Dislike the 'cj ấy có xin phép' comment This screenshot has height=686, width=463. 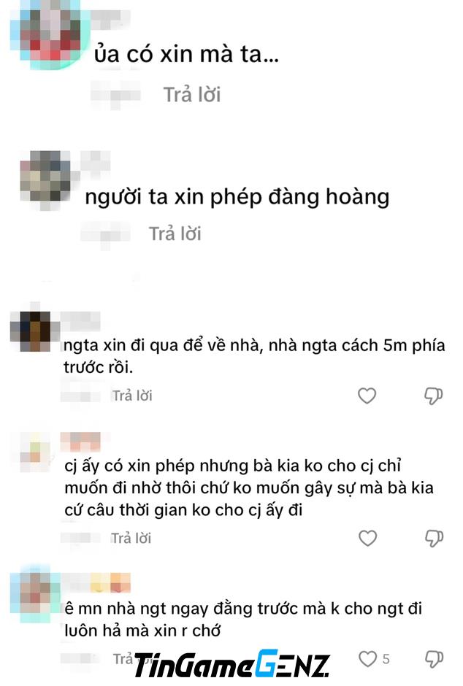coord(434,538)
